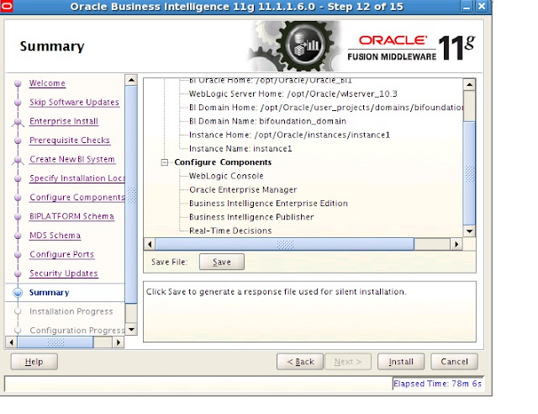The image size is (538, 414).
Task: Click the summary tree scroll-left arrow
Action: coord(150,244)
